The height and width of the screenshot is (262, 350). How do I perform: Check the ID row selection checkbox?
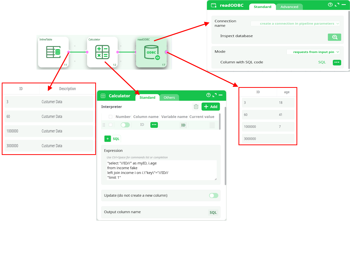pyautogui.click(x=110, y=125)
